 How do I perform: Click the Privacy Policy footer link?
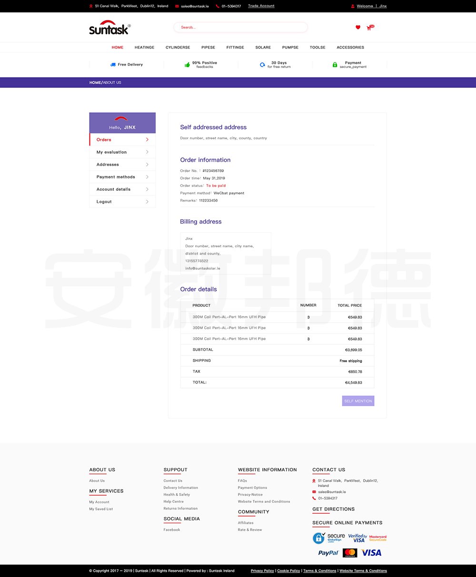pyautogui.click(x=262, y=571)
